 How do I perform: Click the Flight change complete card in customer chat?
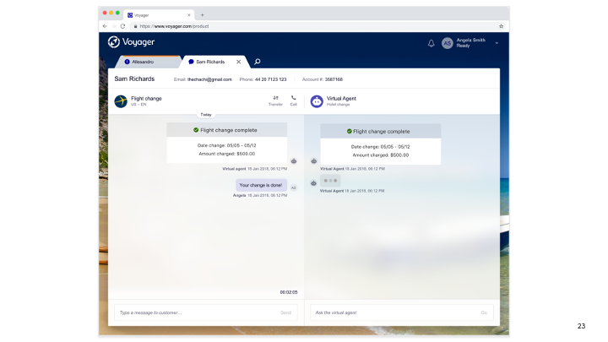pos(227,143)
